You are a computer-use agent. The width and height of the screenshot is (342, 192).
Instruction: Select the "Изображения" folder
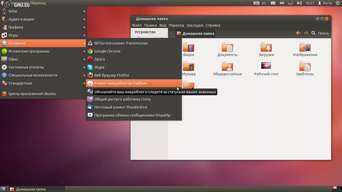pos(305,49)
